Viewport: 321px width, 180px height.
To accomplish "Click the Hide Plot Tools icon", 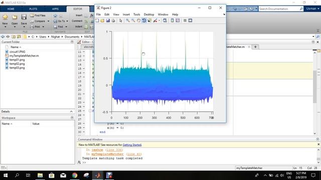I will pyautogui.click(x=185, y=20).
